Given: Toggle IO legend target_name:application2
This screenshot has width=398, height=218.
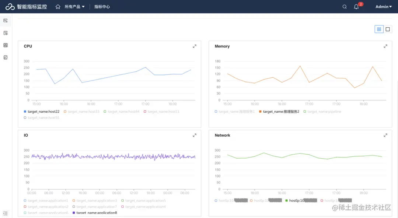Looking at the screenshot, I should tap(46, 207).
